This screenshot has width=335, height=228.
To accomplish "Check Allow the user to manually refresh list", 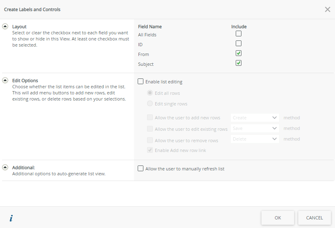I will tap(141, 168).
